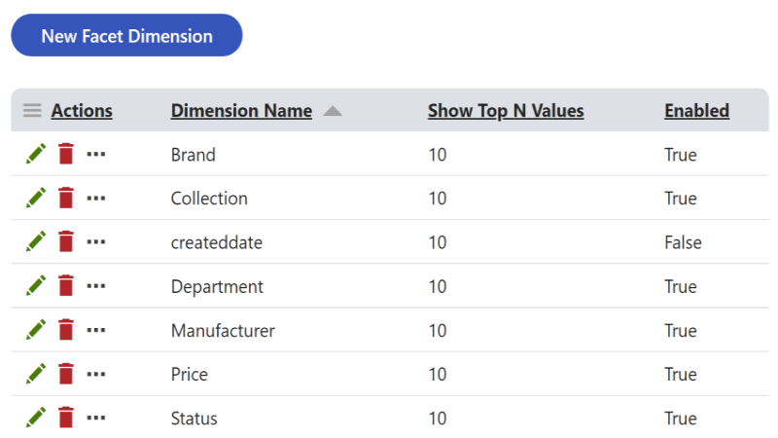Edit the Brand dimension with pencil icon
The height and width of the screenshot is (438, 778).
pos(36,155)
